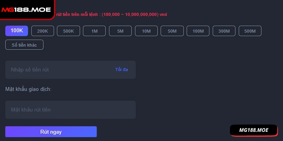Focus the 'Nhập số tiền rút' field
The height and width of the screenshot is (141, 283).
[x=57, y=70]
